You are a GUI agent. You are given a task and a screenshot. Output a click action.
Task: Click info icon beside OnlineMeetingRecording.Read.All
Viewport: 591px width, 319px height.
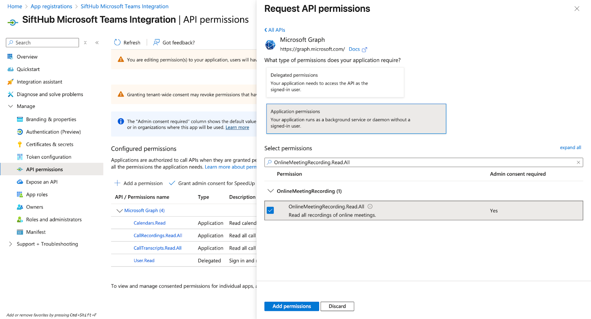370,207
